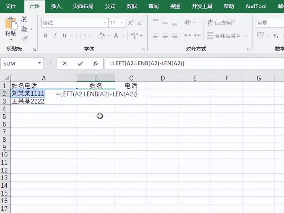The width and height of the screenshot is (284, 213).
Task: Switch to the 开发工具 tab
Action: click(202, 6)
